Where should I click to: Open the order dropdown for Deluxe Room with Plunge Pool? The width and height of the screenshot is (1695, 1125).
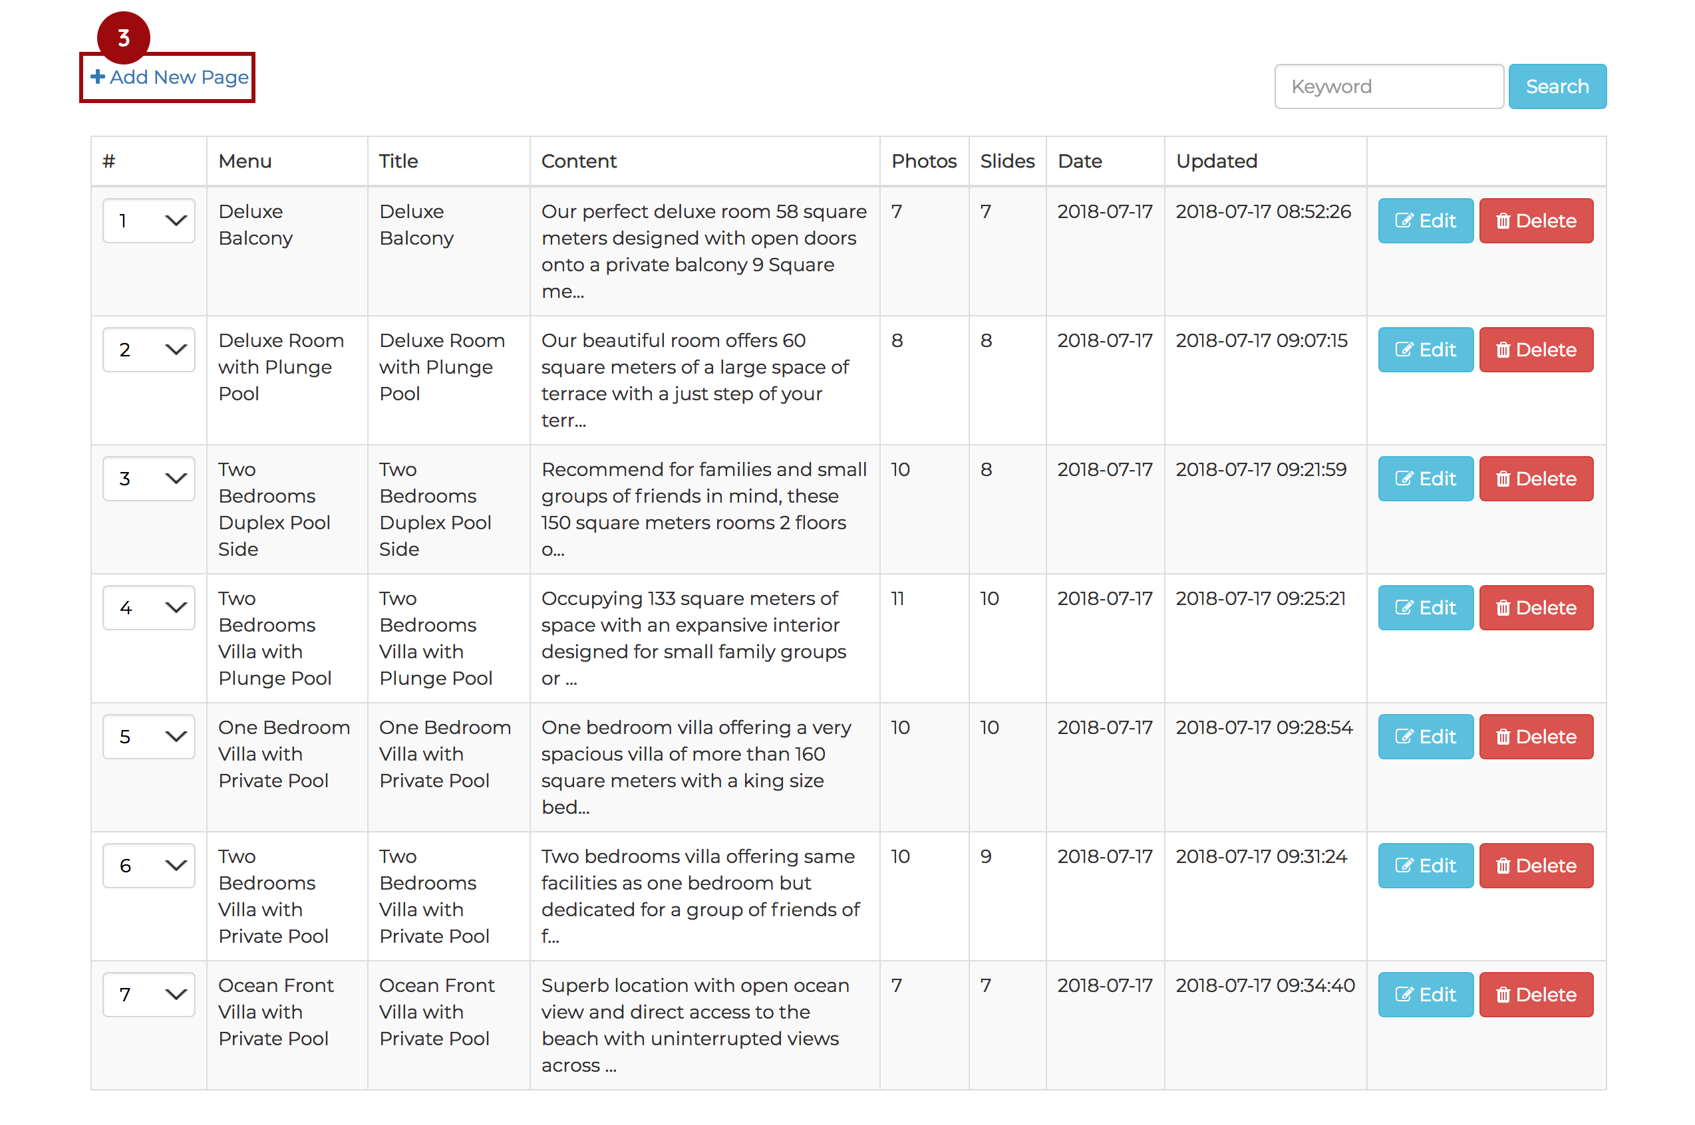tap(148, 350)
